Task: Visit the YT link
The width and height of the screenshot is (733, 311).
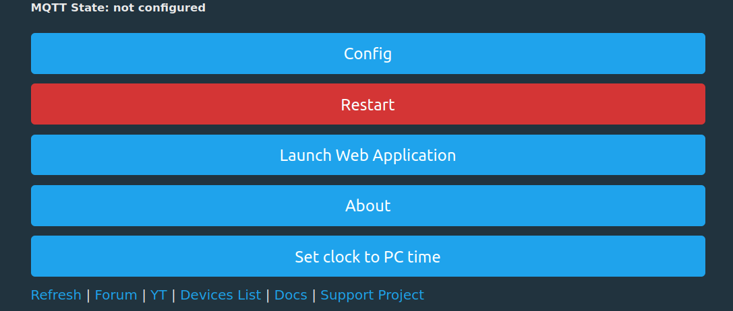Action: (158, 295)
